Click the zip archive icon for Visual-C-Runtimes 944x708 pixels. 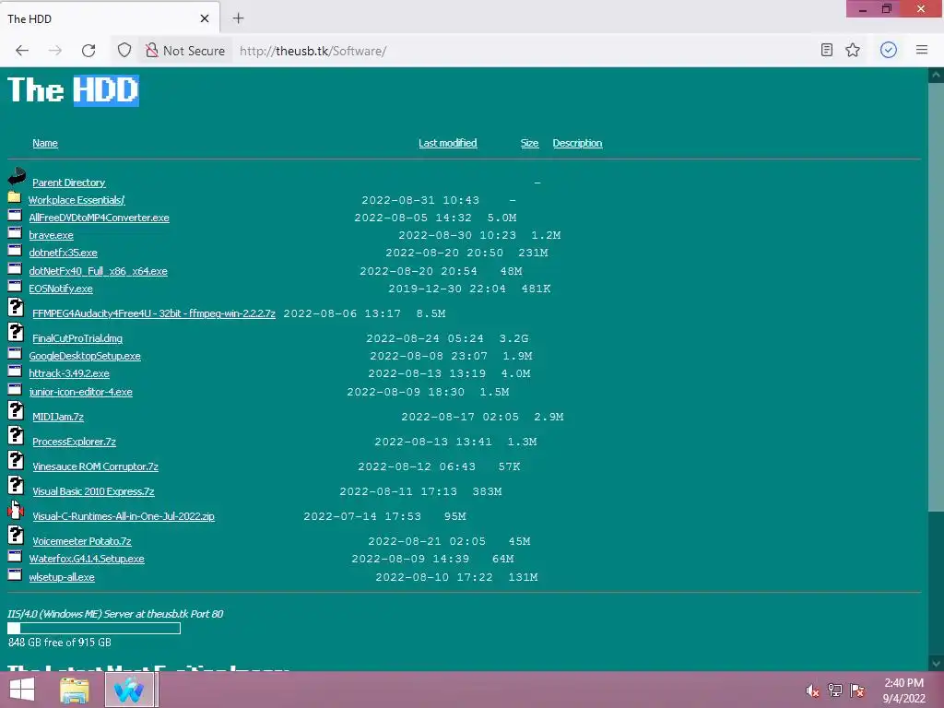point(16,511)
